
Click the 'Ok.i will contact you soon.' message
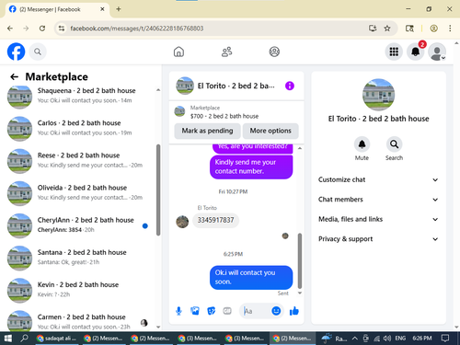point(251,277)
